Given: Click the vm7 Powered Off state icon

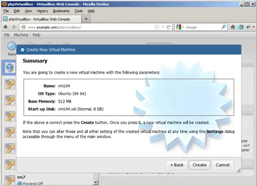Looking at the screenshot, I should [20, 184].
